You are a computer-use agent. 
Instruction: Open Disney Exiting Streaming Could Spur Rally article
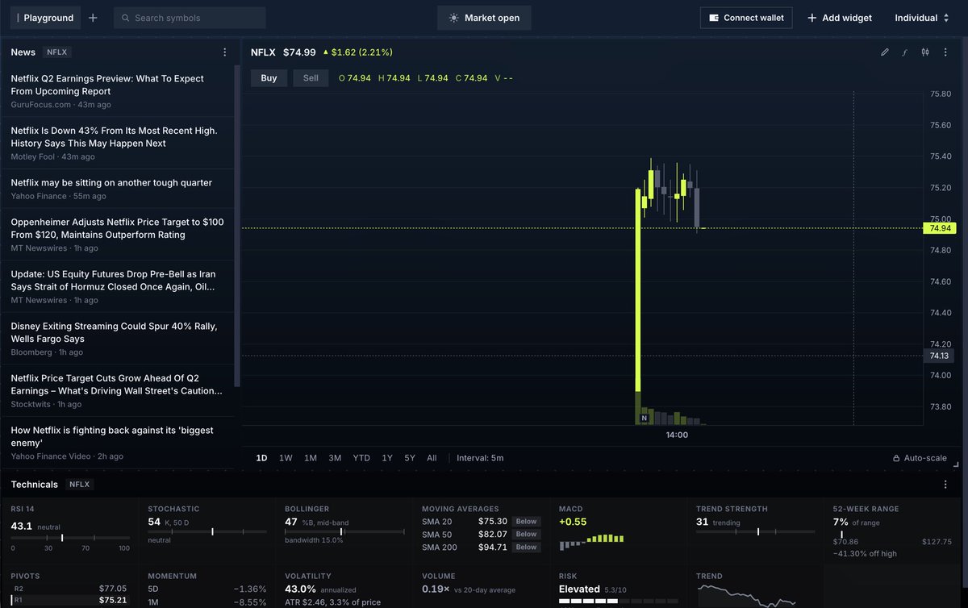[x=117, y=339]
